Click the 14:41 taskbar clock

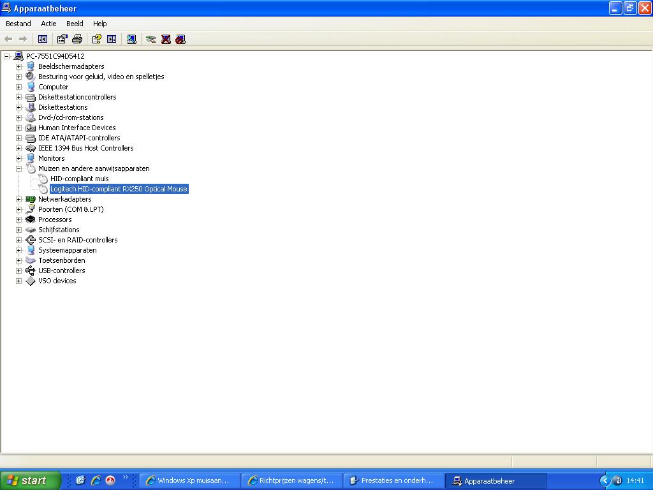[635, 480]
